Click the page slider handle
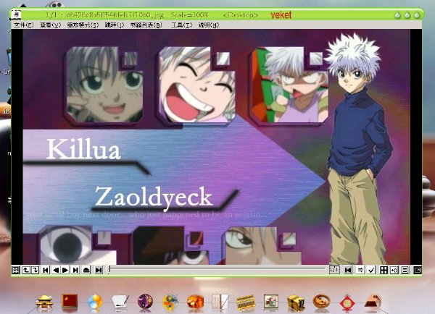Screen dimensions: 435x314 [110, 269]
